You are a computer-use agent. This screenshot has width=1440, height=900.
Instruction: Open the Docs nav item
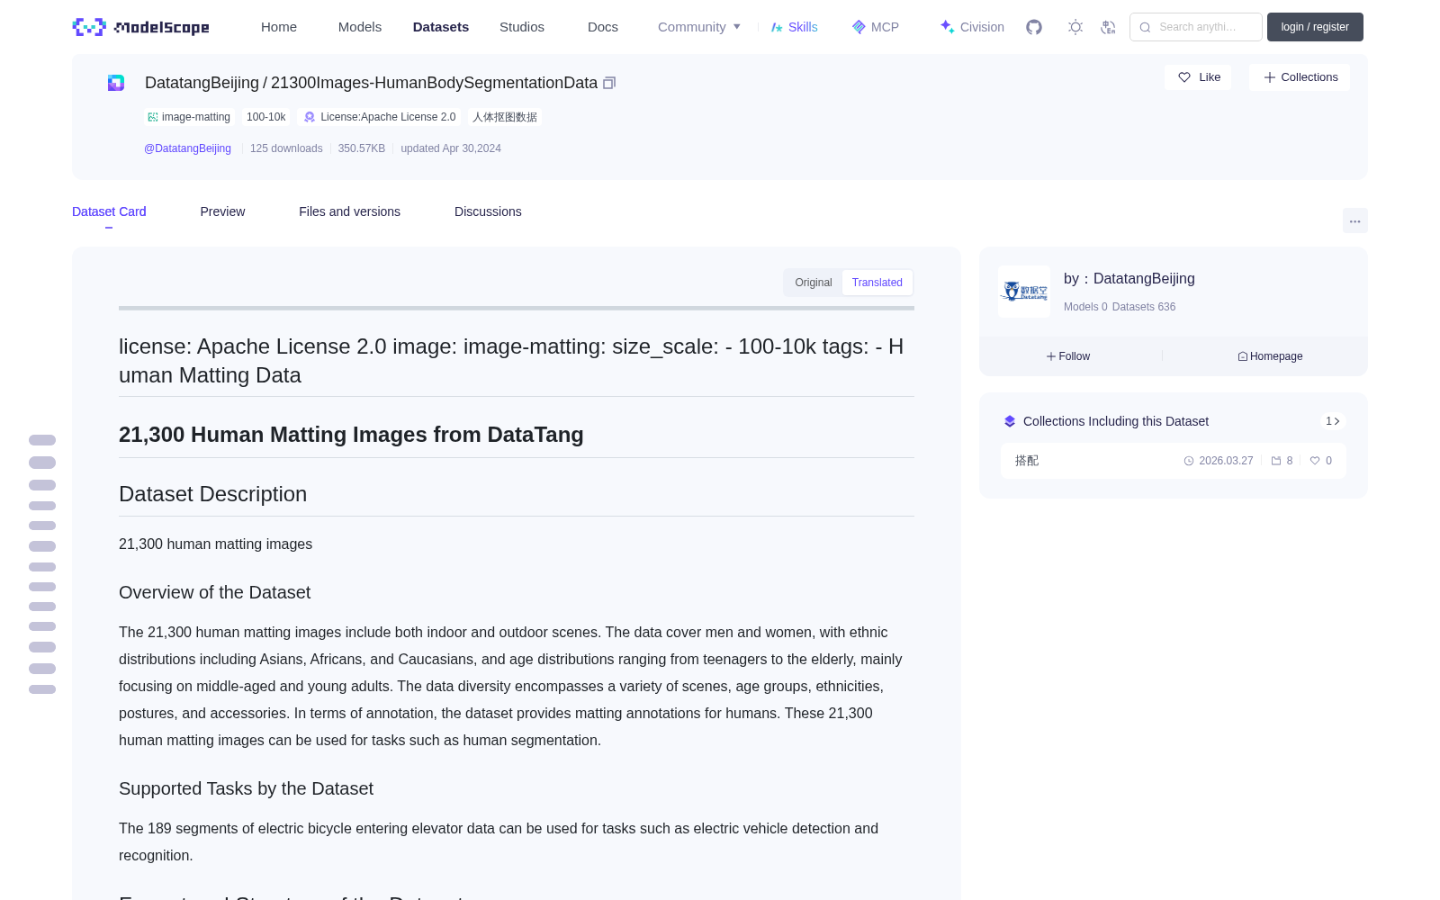point(603,27)
